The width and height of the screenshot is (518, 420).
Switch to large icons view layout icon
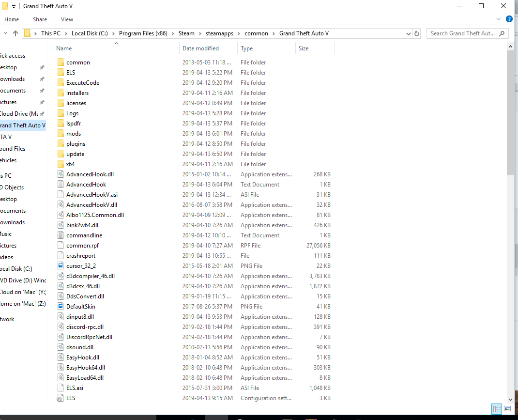507,409
